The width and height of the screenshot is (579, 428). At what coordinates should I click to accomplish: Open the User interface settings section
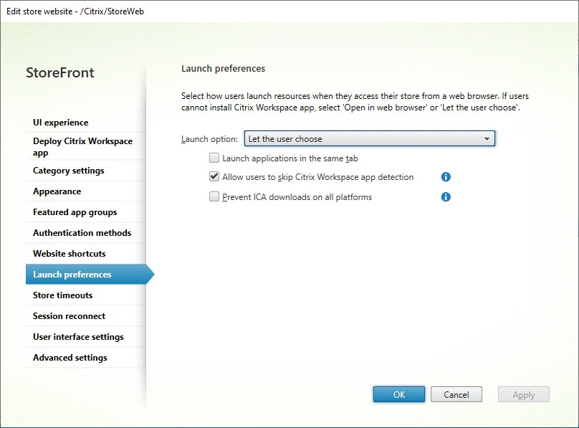point(78,336)
